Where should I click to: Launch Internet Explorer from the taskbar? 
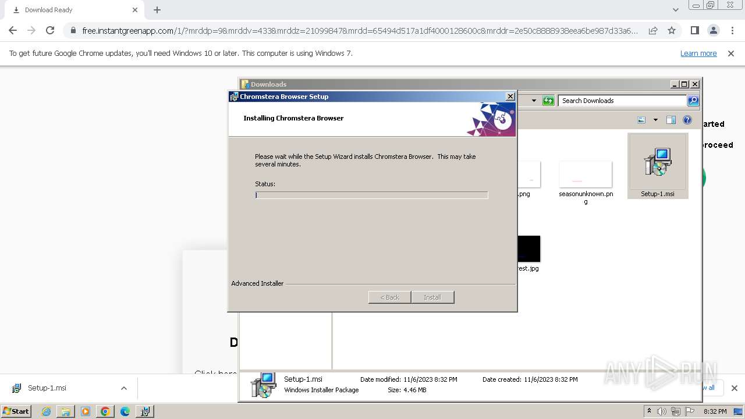click(46, 411)
